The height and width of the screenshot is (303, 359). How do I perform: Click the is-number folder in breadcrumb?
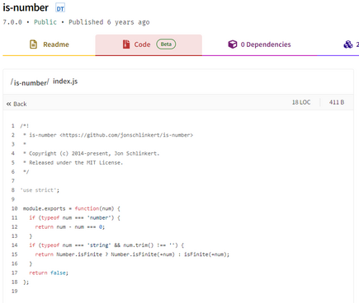[x=31, y=82]
